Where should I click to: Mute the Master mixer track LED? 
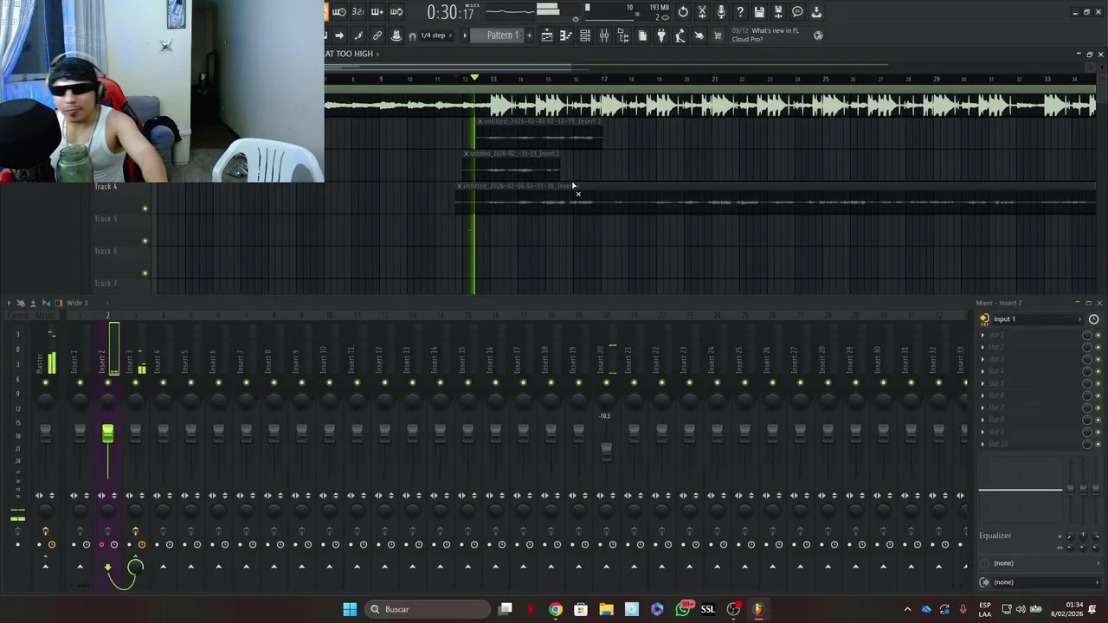coord(45,382)
